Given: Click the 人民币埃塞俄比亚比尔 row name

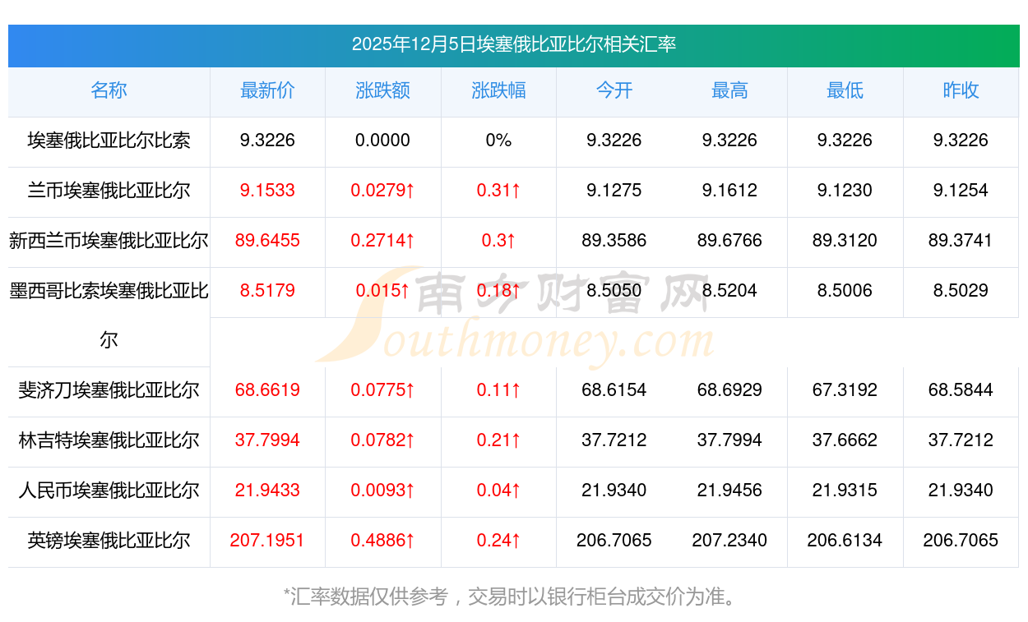Looking at the screenshot, I should pyautogui.click(x=109, y=491).
